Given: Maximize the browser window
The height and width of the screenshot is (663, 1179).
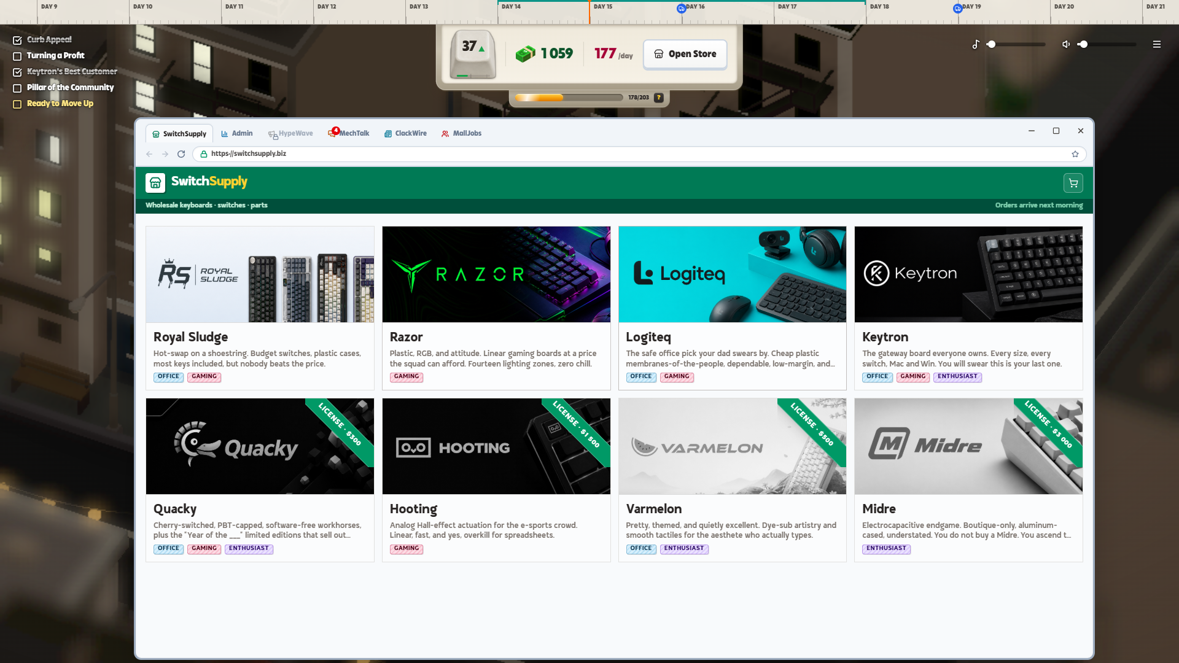Looking at the screenshot, I should tap(1056, 131).
